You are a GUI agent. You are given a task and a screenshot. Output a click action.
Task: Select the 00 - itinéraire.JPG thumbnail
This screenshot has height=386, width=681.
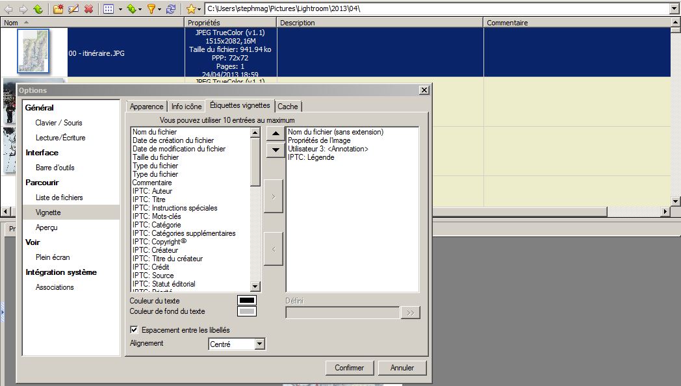tap(34, 52)
